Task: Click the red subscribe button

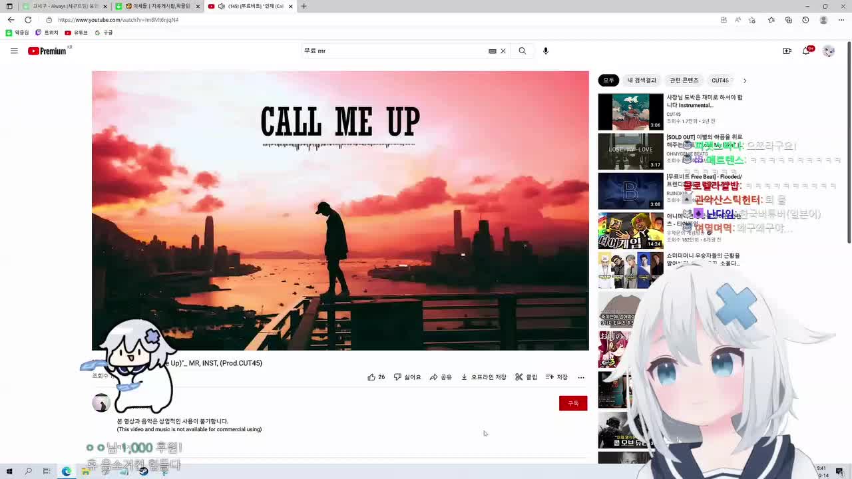Action: pos(573,403)
